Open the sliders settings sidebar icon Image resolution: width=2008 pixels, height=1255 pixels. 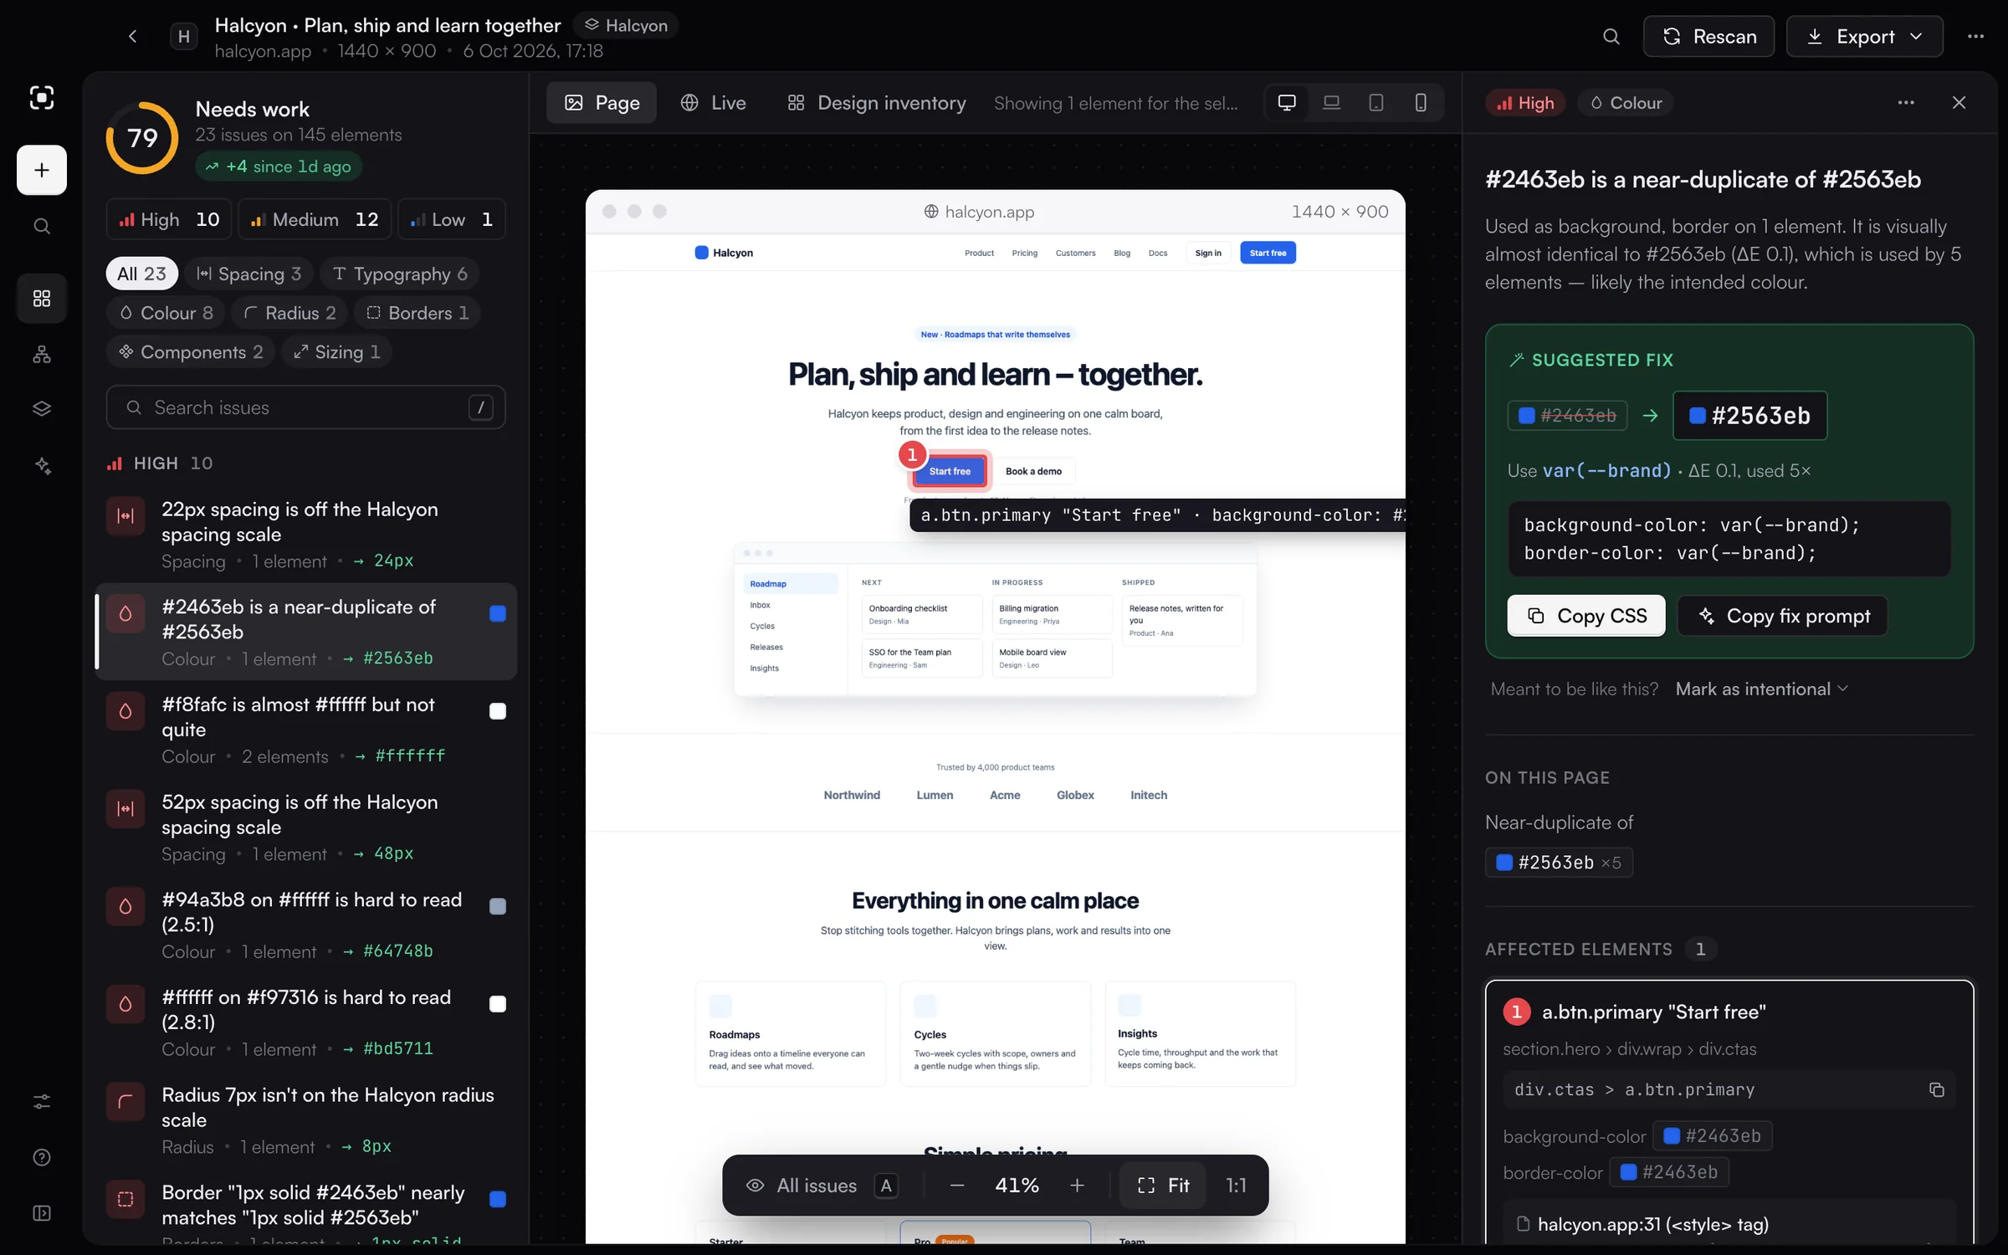(x=41, y=1101)
